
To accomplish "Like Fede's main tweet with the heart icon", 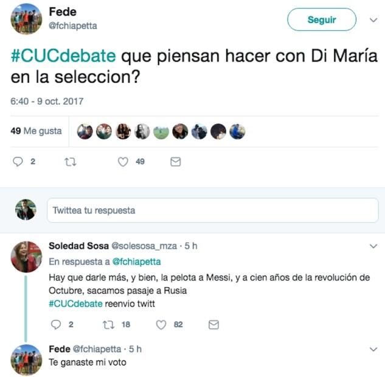I will click(123, 162).
